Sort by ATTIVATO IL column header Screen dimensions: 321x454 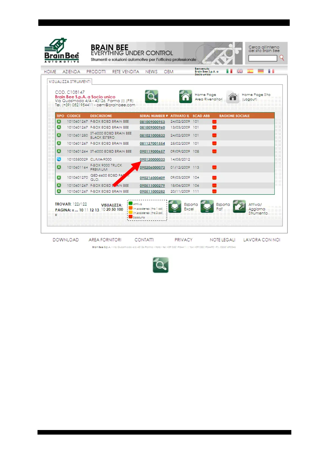coord(180,116)
